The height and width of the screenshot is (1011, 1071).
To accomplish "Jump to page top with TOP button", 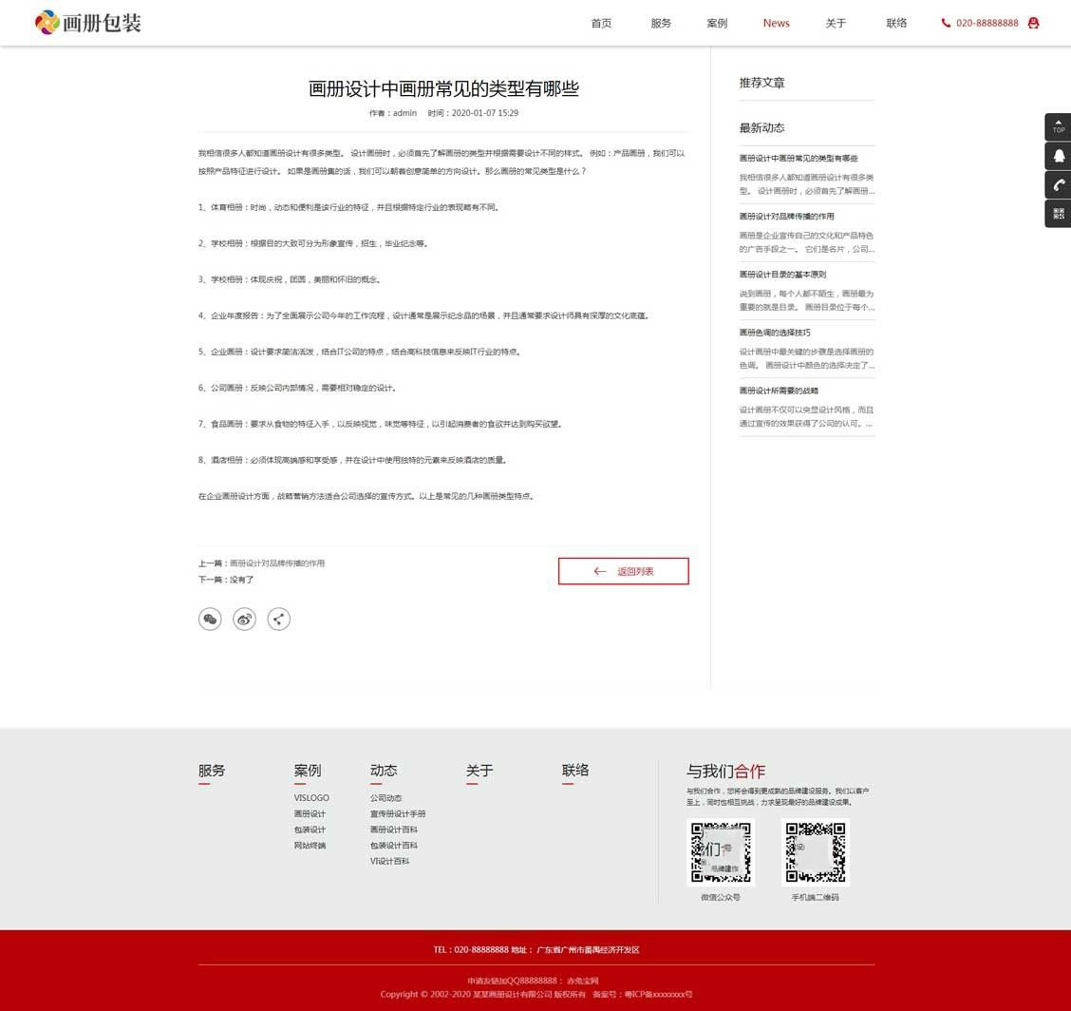I will click(x=1058, y=126).
